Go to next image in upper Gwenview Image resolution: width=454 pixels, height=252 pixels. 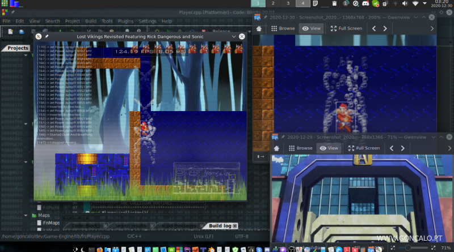click(385, 28)
